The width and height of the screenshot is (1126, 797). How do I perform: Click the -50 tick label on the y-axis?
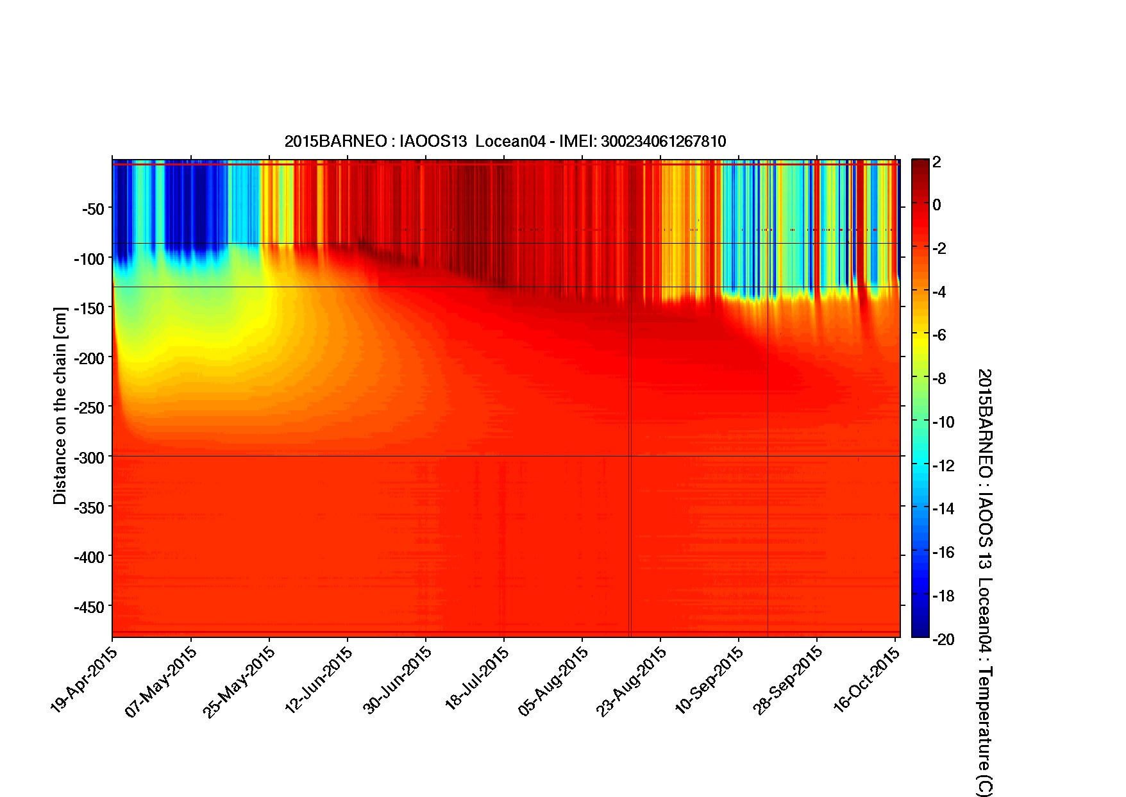pyautogui.click(x=93, y=209)
